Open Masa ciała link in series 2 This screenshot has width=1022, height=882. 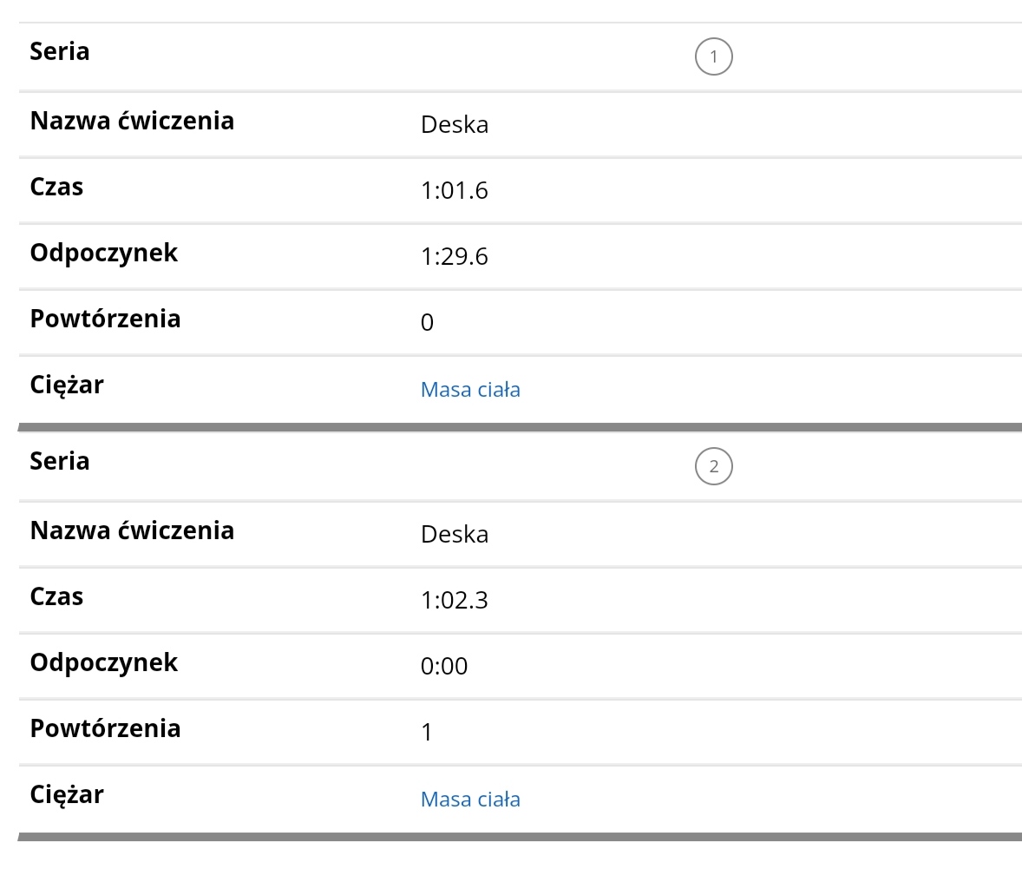(470, 800)
